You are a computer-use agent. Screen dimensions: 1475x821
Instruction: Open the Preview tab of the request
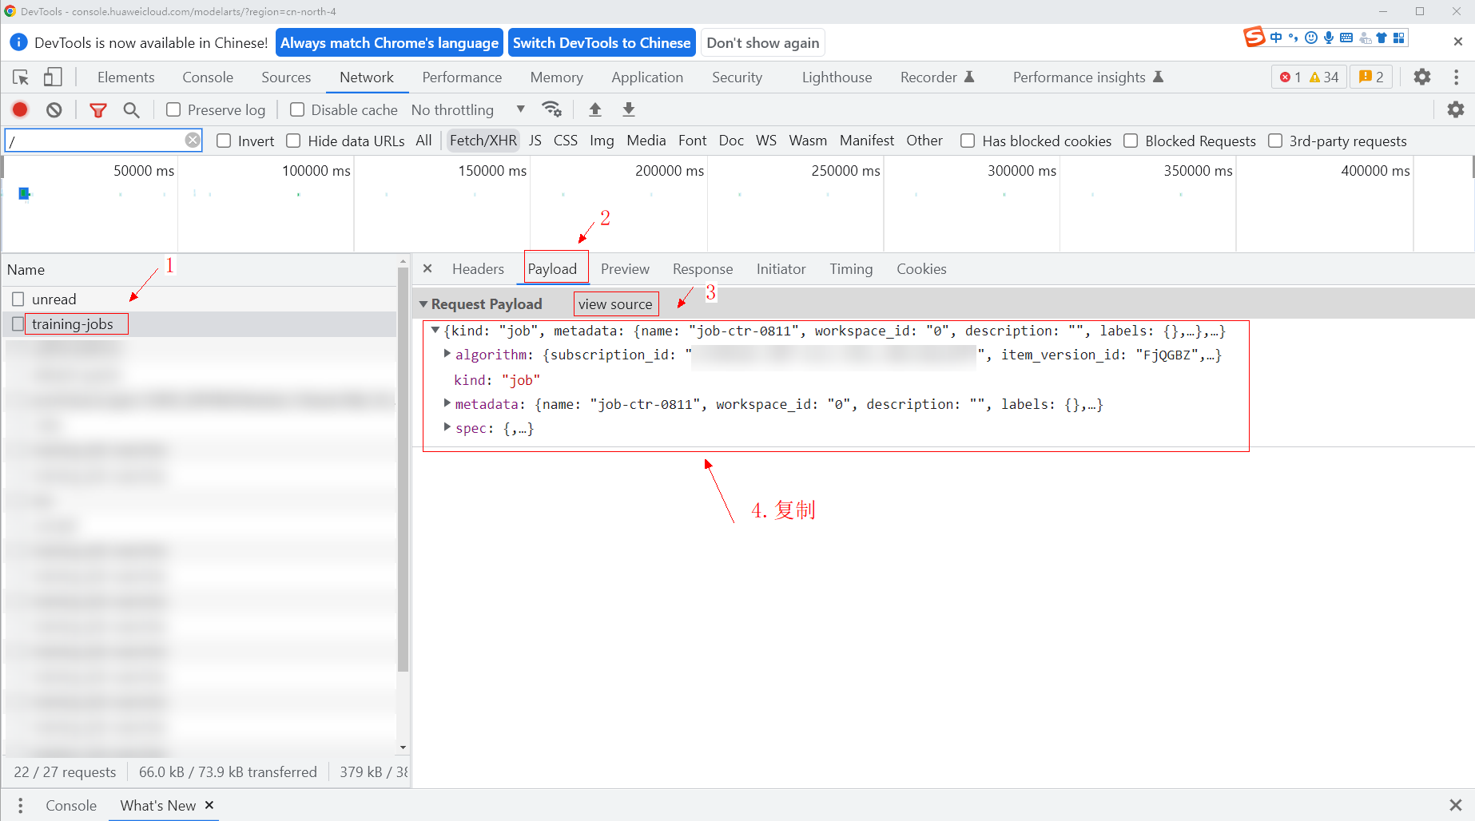[625, 269]
